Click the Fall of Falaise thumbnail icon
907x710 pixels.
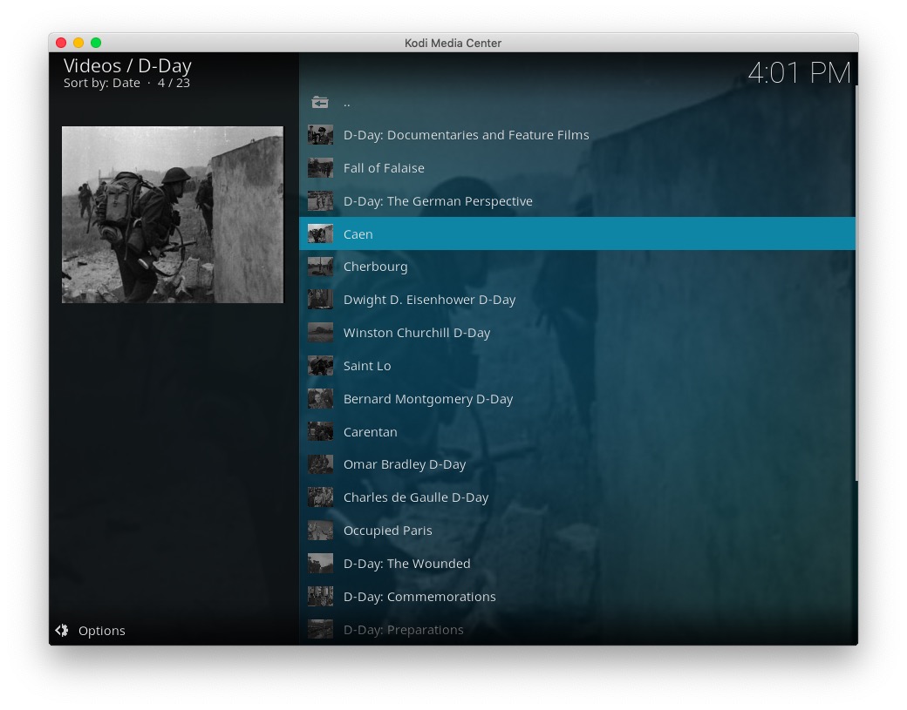320,168
